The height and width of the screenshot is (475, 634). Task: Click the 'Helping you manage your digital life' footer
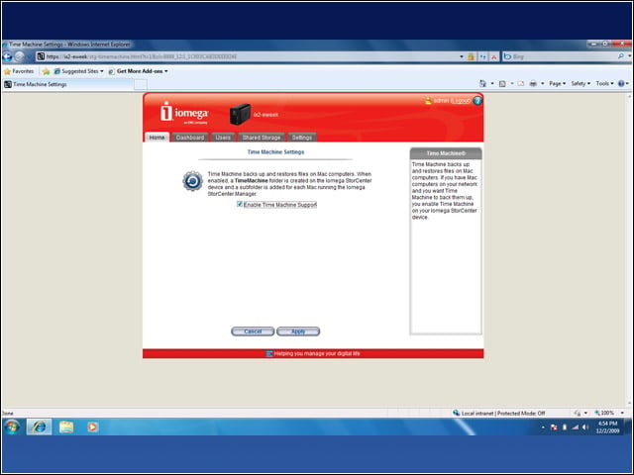(x=317, y=353)
